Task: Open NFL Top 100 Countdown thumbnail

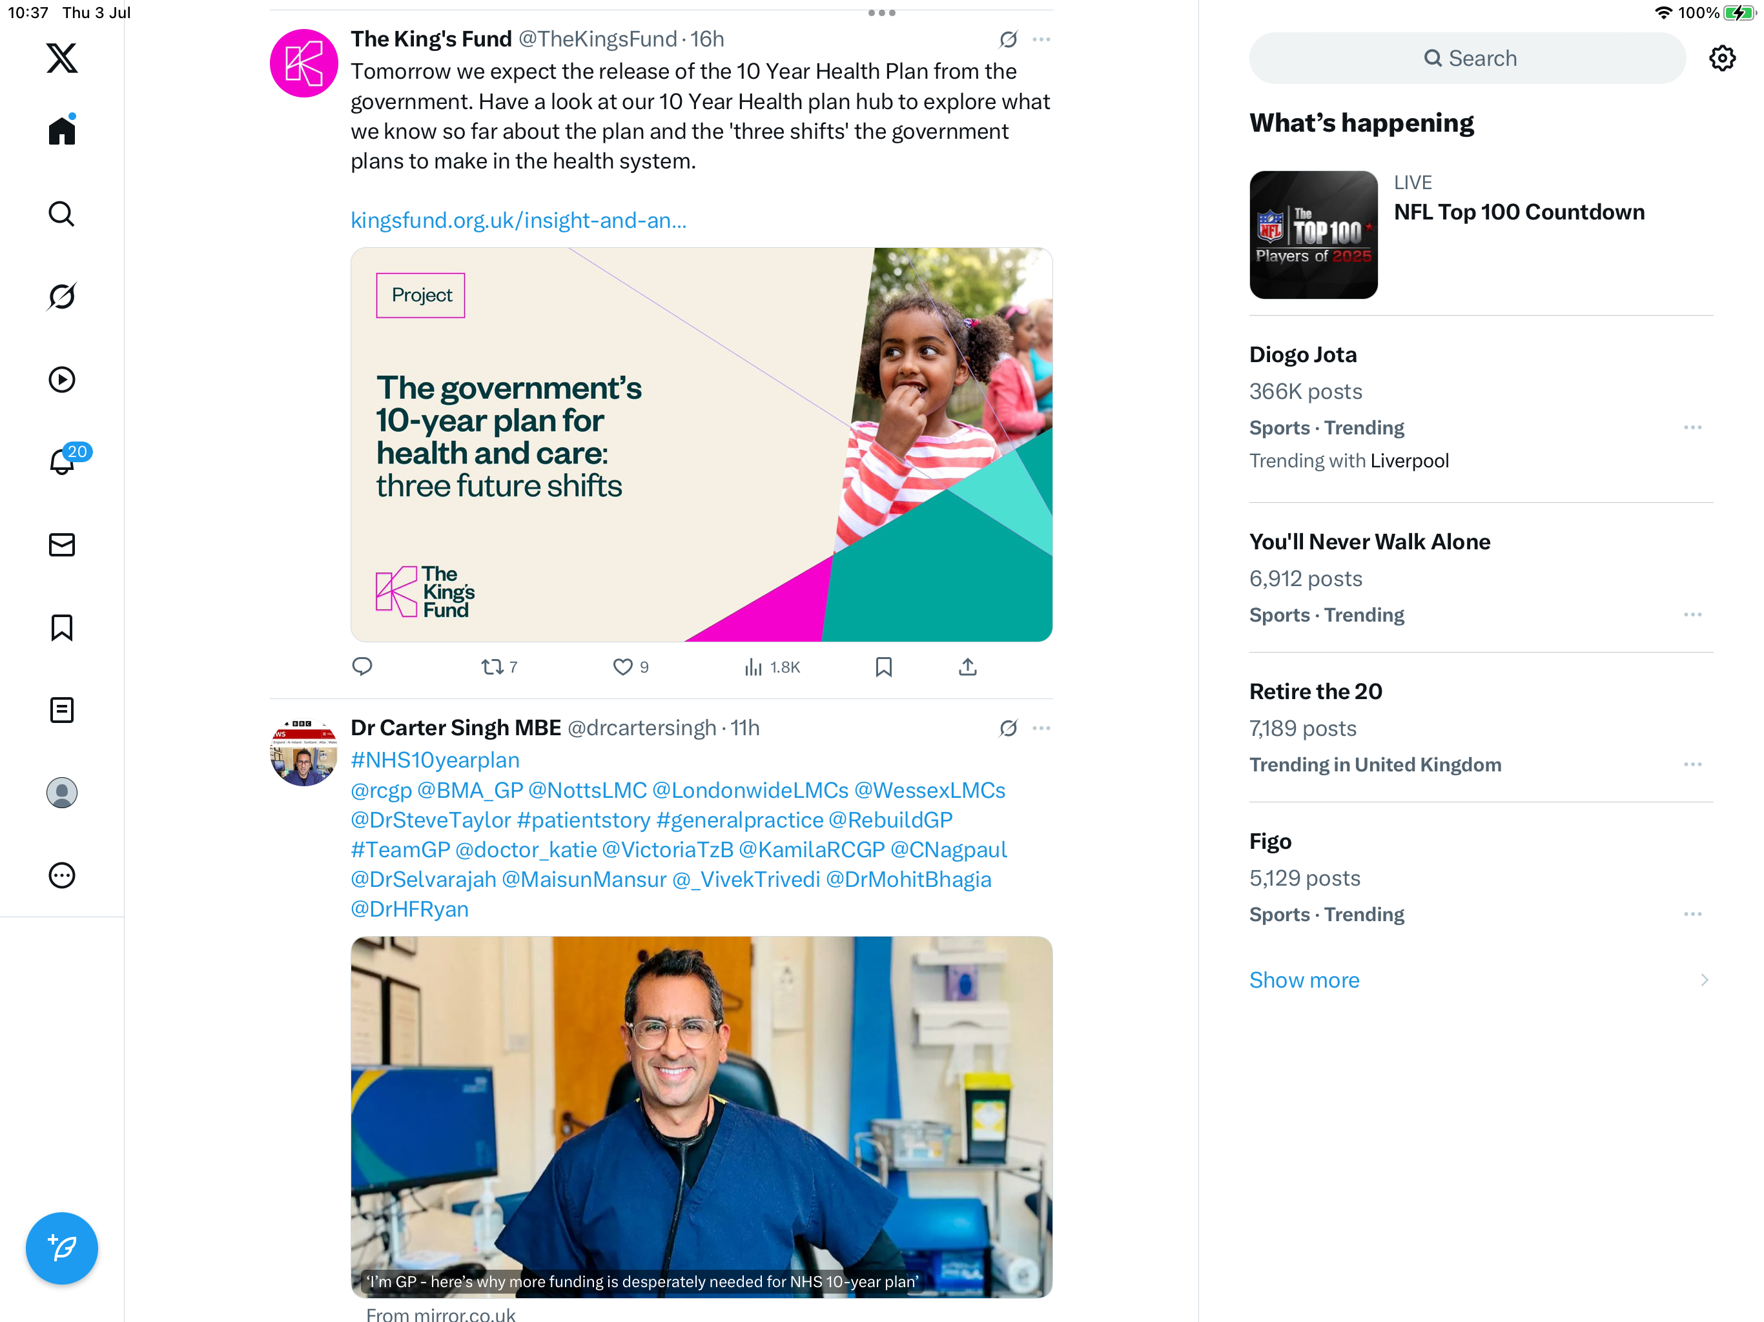Action: (1313, 235)
